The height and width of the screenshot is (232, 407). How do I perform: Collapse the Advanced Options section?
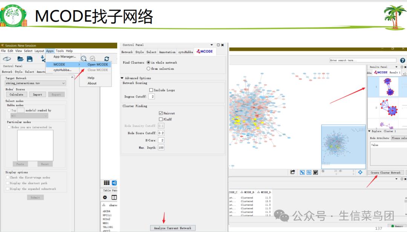point(122,78)
